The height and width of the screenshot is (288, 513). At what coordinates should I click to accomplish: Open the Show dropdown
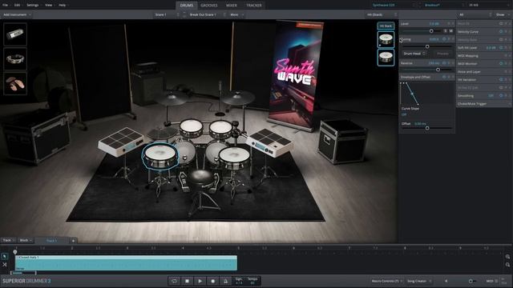click(x=503, y=14)
